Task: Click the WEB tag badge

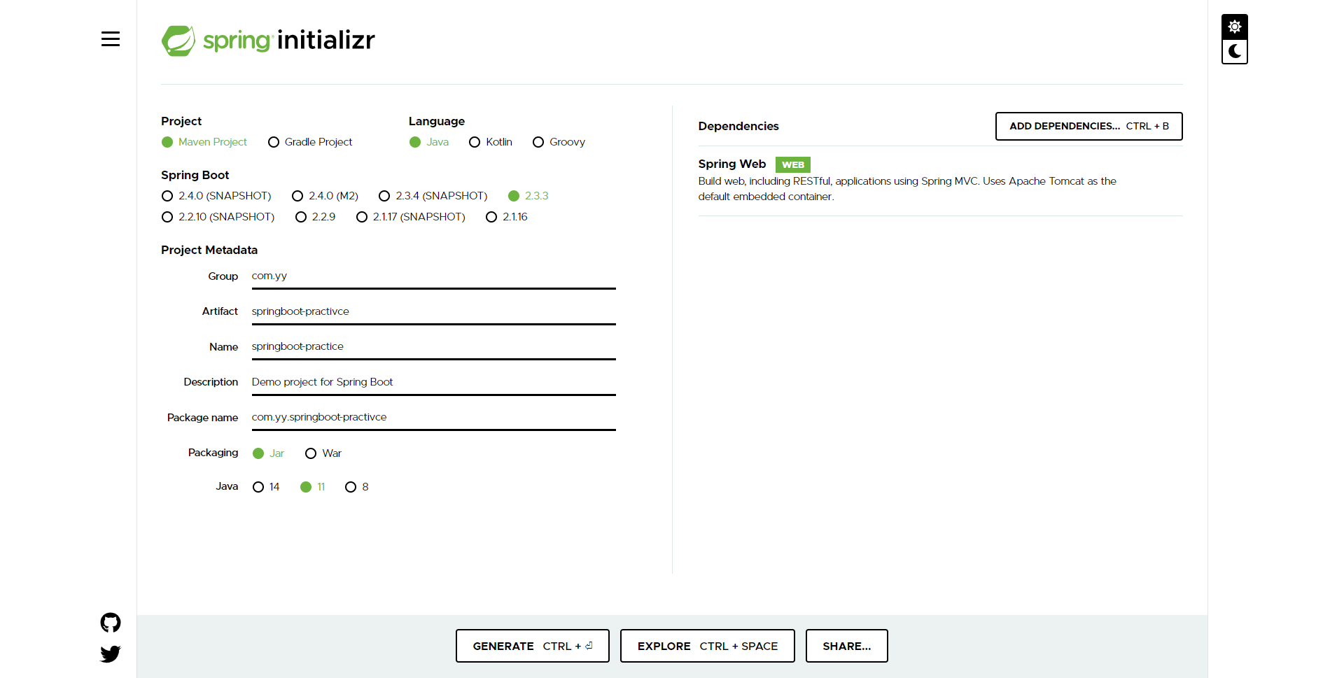Action: [793, 165]
